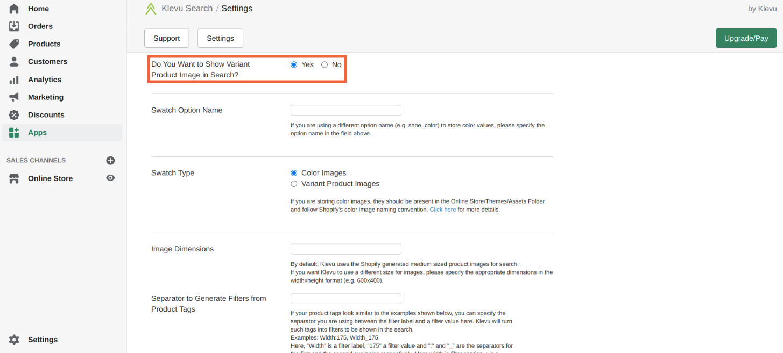Screen dimensions: 783x353
Task: Click the 'by Klevu' text
Action: [762, 9]
